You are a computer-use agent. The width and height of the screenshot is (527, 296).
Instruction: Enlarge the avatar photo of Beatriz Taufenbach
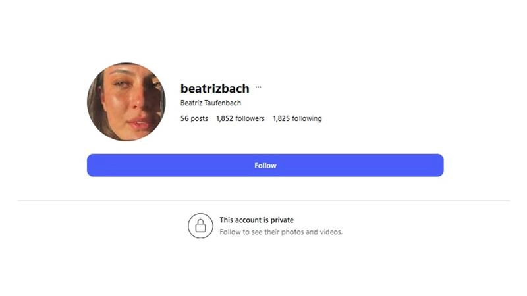click(x=126, y=102)
